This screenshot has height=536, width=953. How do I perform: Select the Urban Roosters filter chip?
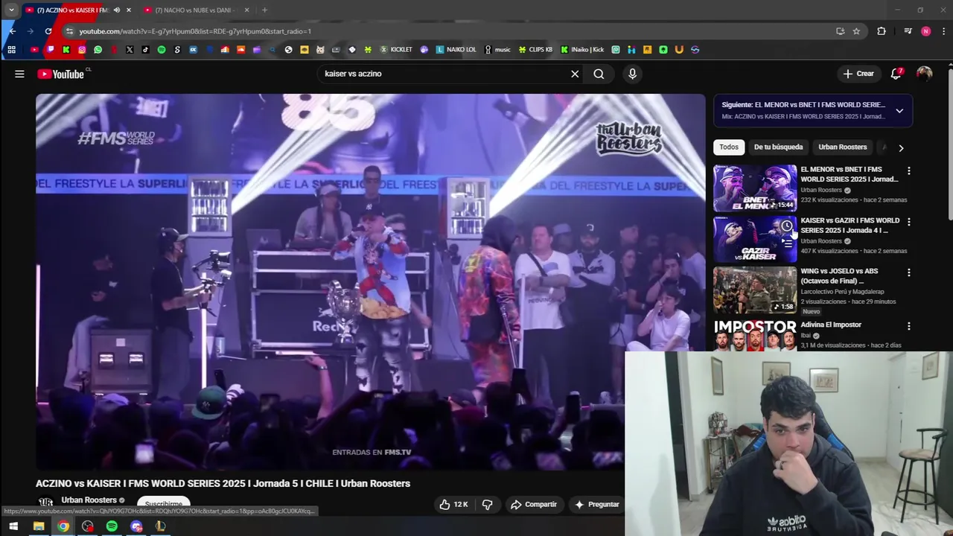[843, 147]
